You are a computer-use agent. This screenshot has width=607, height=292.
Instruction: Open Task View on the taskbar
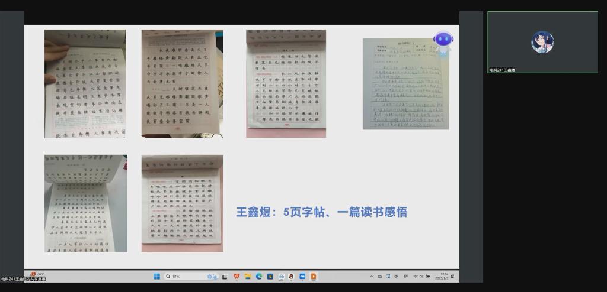click(x=225, y=276)
